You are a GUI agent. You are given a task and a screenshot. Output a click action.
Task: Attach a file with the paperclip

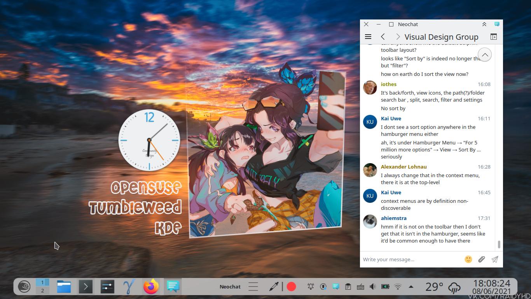482,259
